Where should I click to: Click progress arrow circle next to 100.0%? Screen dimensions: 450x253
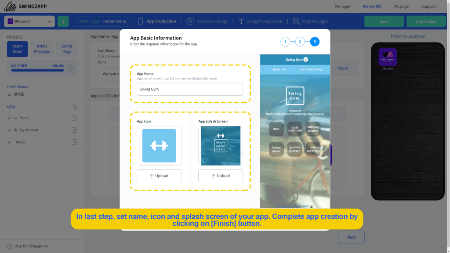click(71, 68)
